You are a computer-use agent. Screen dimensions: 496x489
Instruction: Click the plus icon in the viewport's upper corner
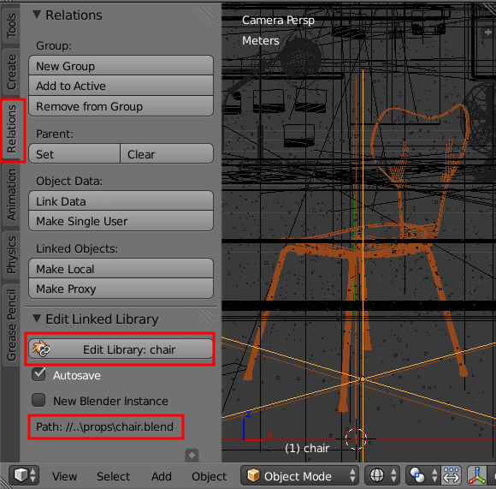487,32
